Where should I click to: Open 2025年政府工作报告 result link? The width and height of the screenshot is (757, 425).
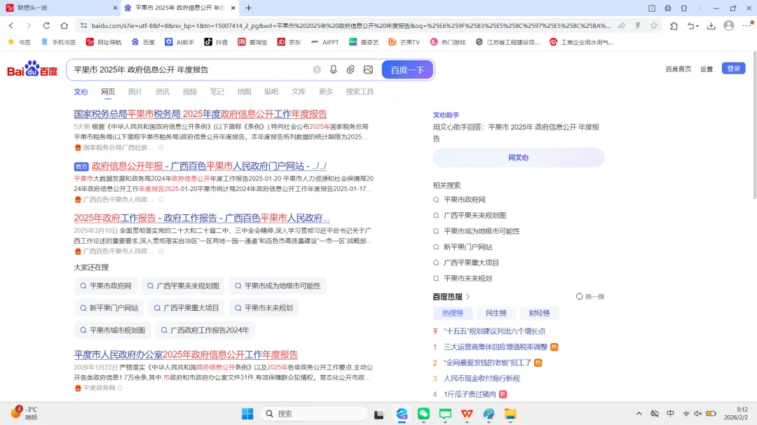(202, 218)
